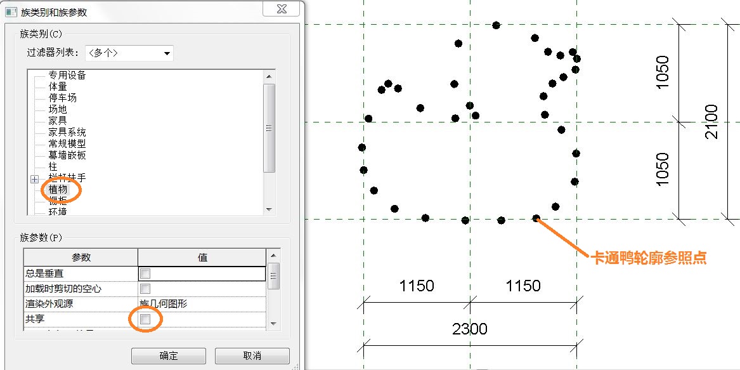Click the 取消 button
The image size is (740, 370).
pos(252,356)
